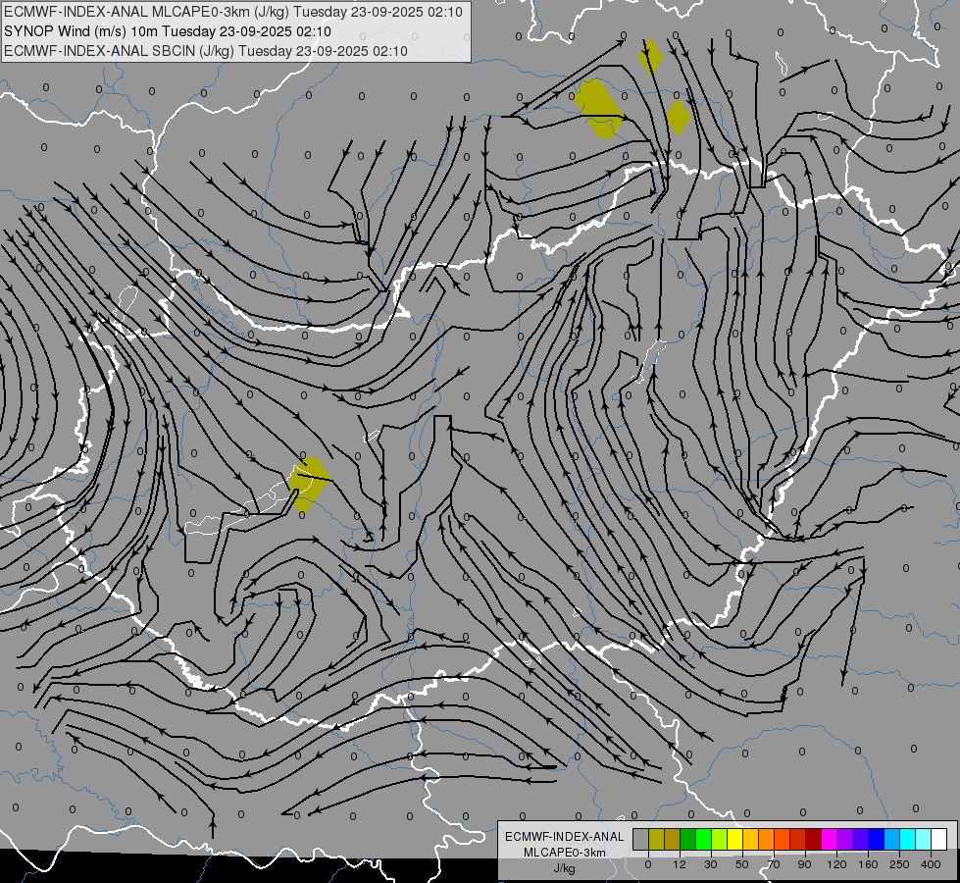The height and width of the screenshot is (883, 960).
Task: Click the legend scale value 120
Action: (836, 864)
